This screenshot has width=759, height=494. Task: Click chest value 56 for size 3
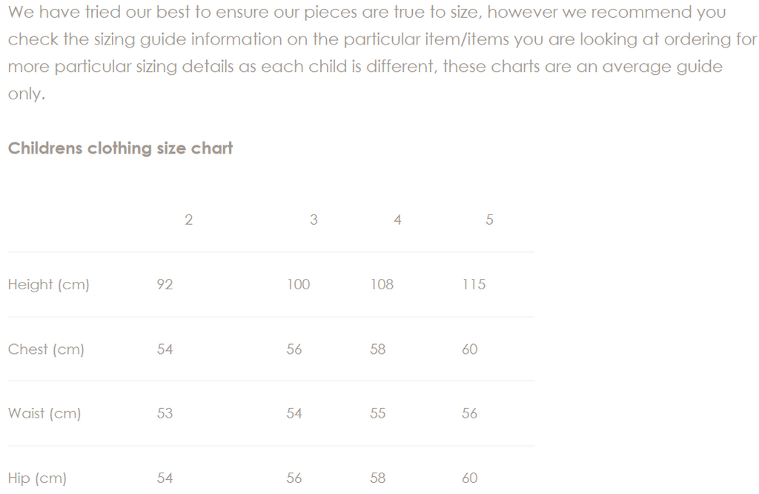tap(294, 349)
